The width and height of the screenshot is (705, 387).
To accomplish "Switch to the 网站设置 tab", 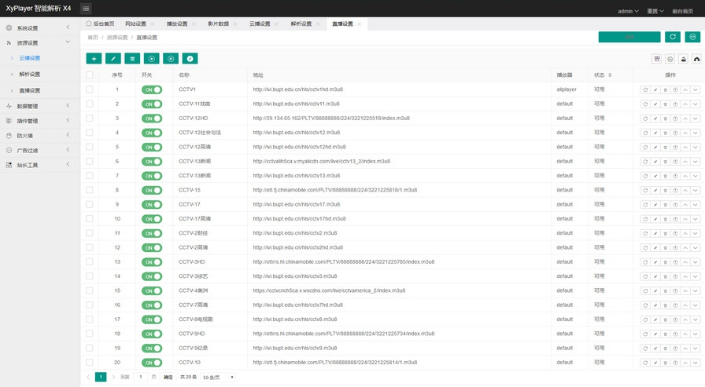I will pos(135,24).
